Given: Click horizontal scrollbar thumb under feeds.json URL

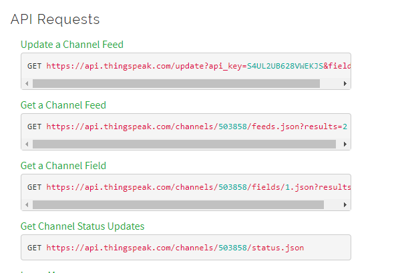Looking at the screenshot, I should coord(184,144).
